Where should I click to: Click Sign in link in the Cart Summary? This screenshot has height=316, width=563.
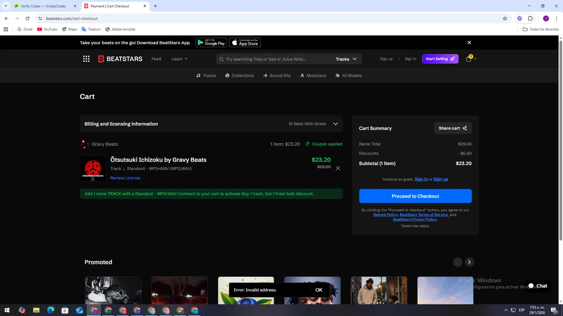click(421, 179)
